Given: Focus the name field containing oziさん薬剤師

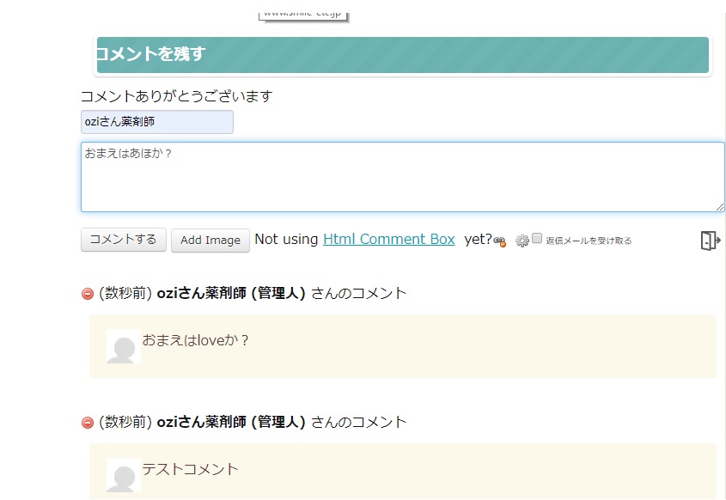Looking at the screenshot, I should pos(156,122).
